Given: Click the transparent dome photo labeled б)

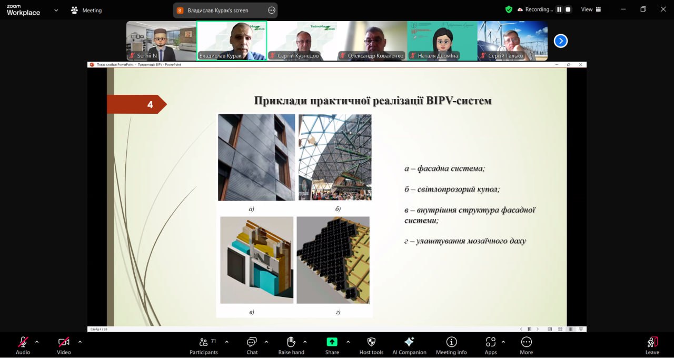Looking at the screenshot, I should pyautogui.click(x=335, y=157).
